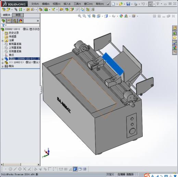
Task: Click the Mate paperclip icon
Action: 16,10
